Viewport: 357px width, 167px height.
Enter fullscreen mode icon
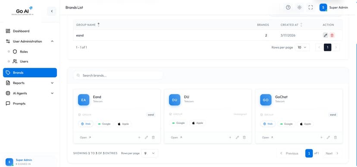(310, 7)
